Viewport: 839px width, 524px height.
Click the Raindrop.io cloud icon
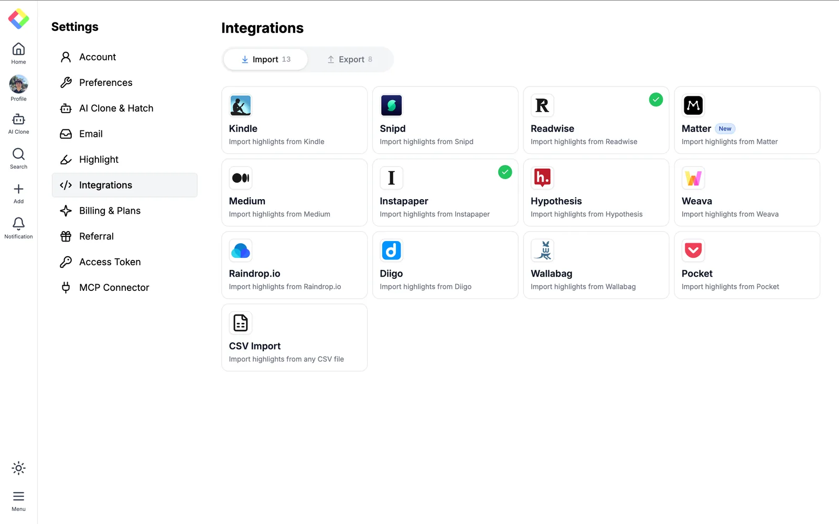click(241, 250)
